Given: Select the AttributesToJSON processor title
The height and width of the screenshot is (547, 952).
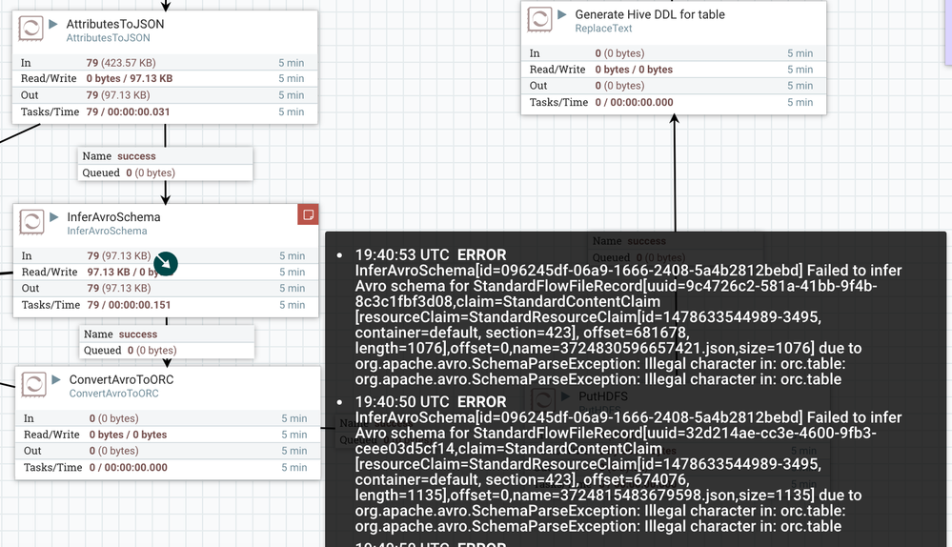Looking at the screenshot, I should (114, 24).
